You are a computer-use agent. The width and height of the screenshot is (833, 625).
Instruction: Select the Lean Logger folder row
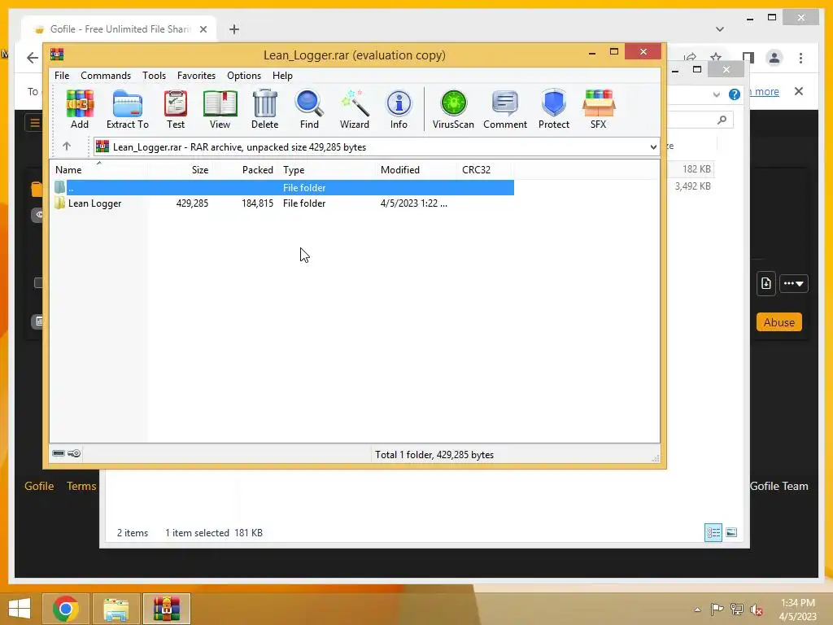click(282, 203)
